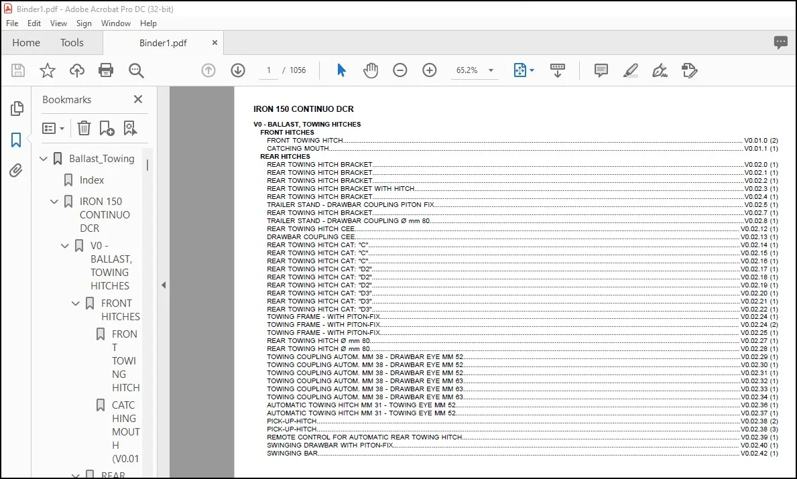The image size is (797, 479).
Task: Add a sticky note comment
Action: [x=601, y=70]
